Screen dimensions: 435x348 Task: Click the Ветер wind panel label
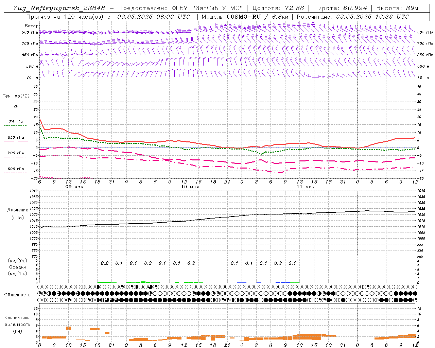[x=32, y=26]
